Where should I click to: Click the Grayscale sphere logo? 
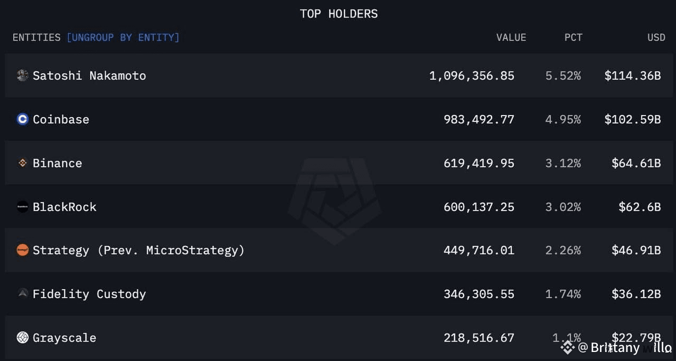click(x=22, y=337)
